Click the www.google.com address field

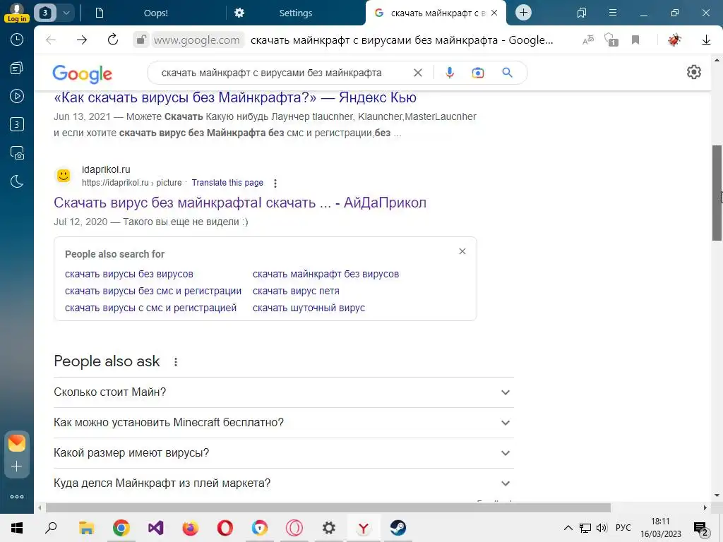(197, 40)
